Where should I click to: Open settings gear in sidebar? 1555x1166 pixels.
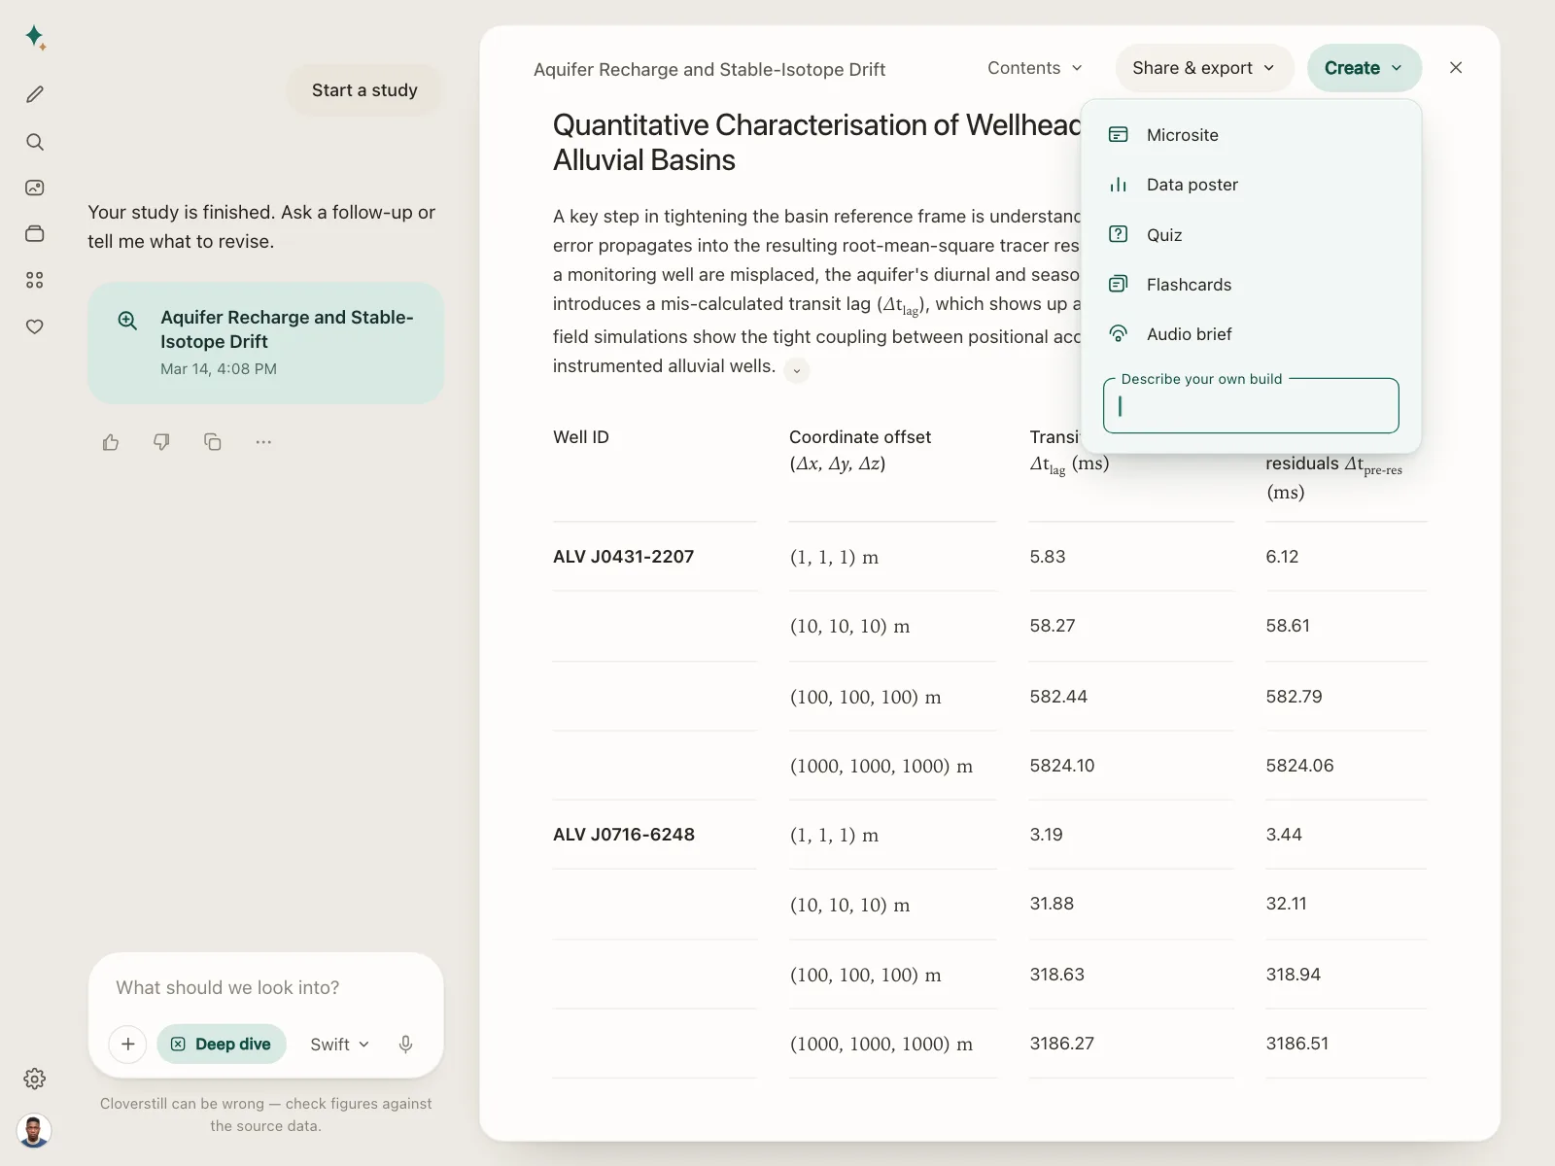(x=35, y=1079)
